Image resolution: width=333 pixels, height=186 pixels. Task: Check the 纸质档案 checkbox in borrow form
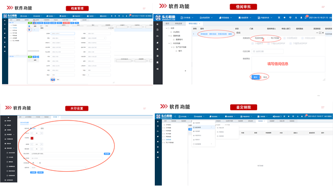click(x=253, y=38)
